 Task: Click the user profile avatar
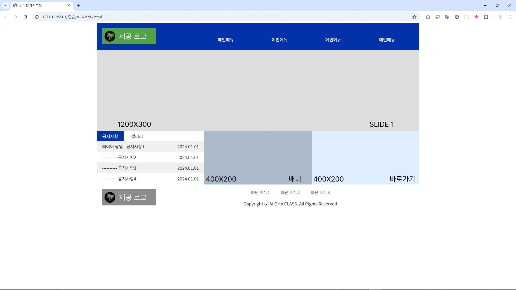point(500,17)
